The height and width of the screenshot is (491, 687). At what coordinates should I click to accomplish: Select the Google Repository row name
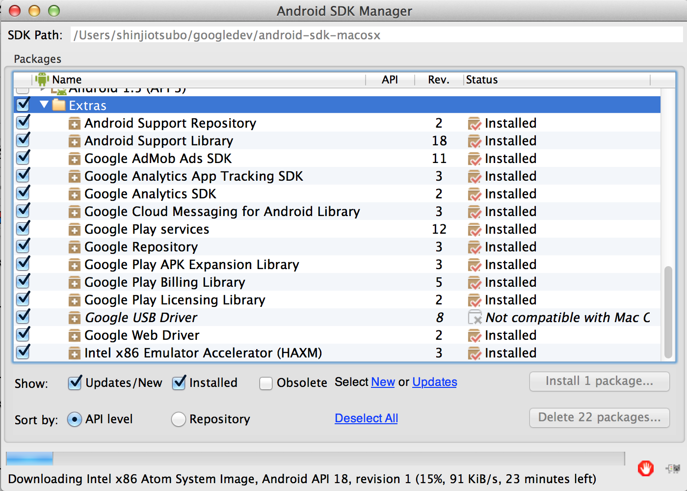click(x=141, y=247)
